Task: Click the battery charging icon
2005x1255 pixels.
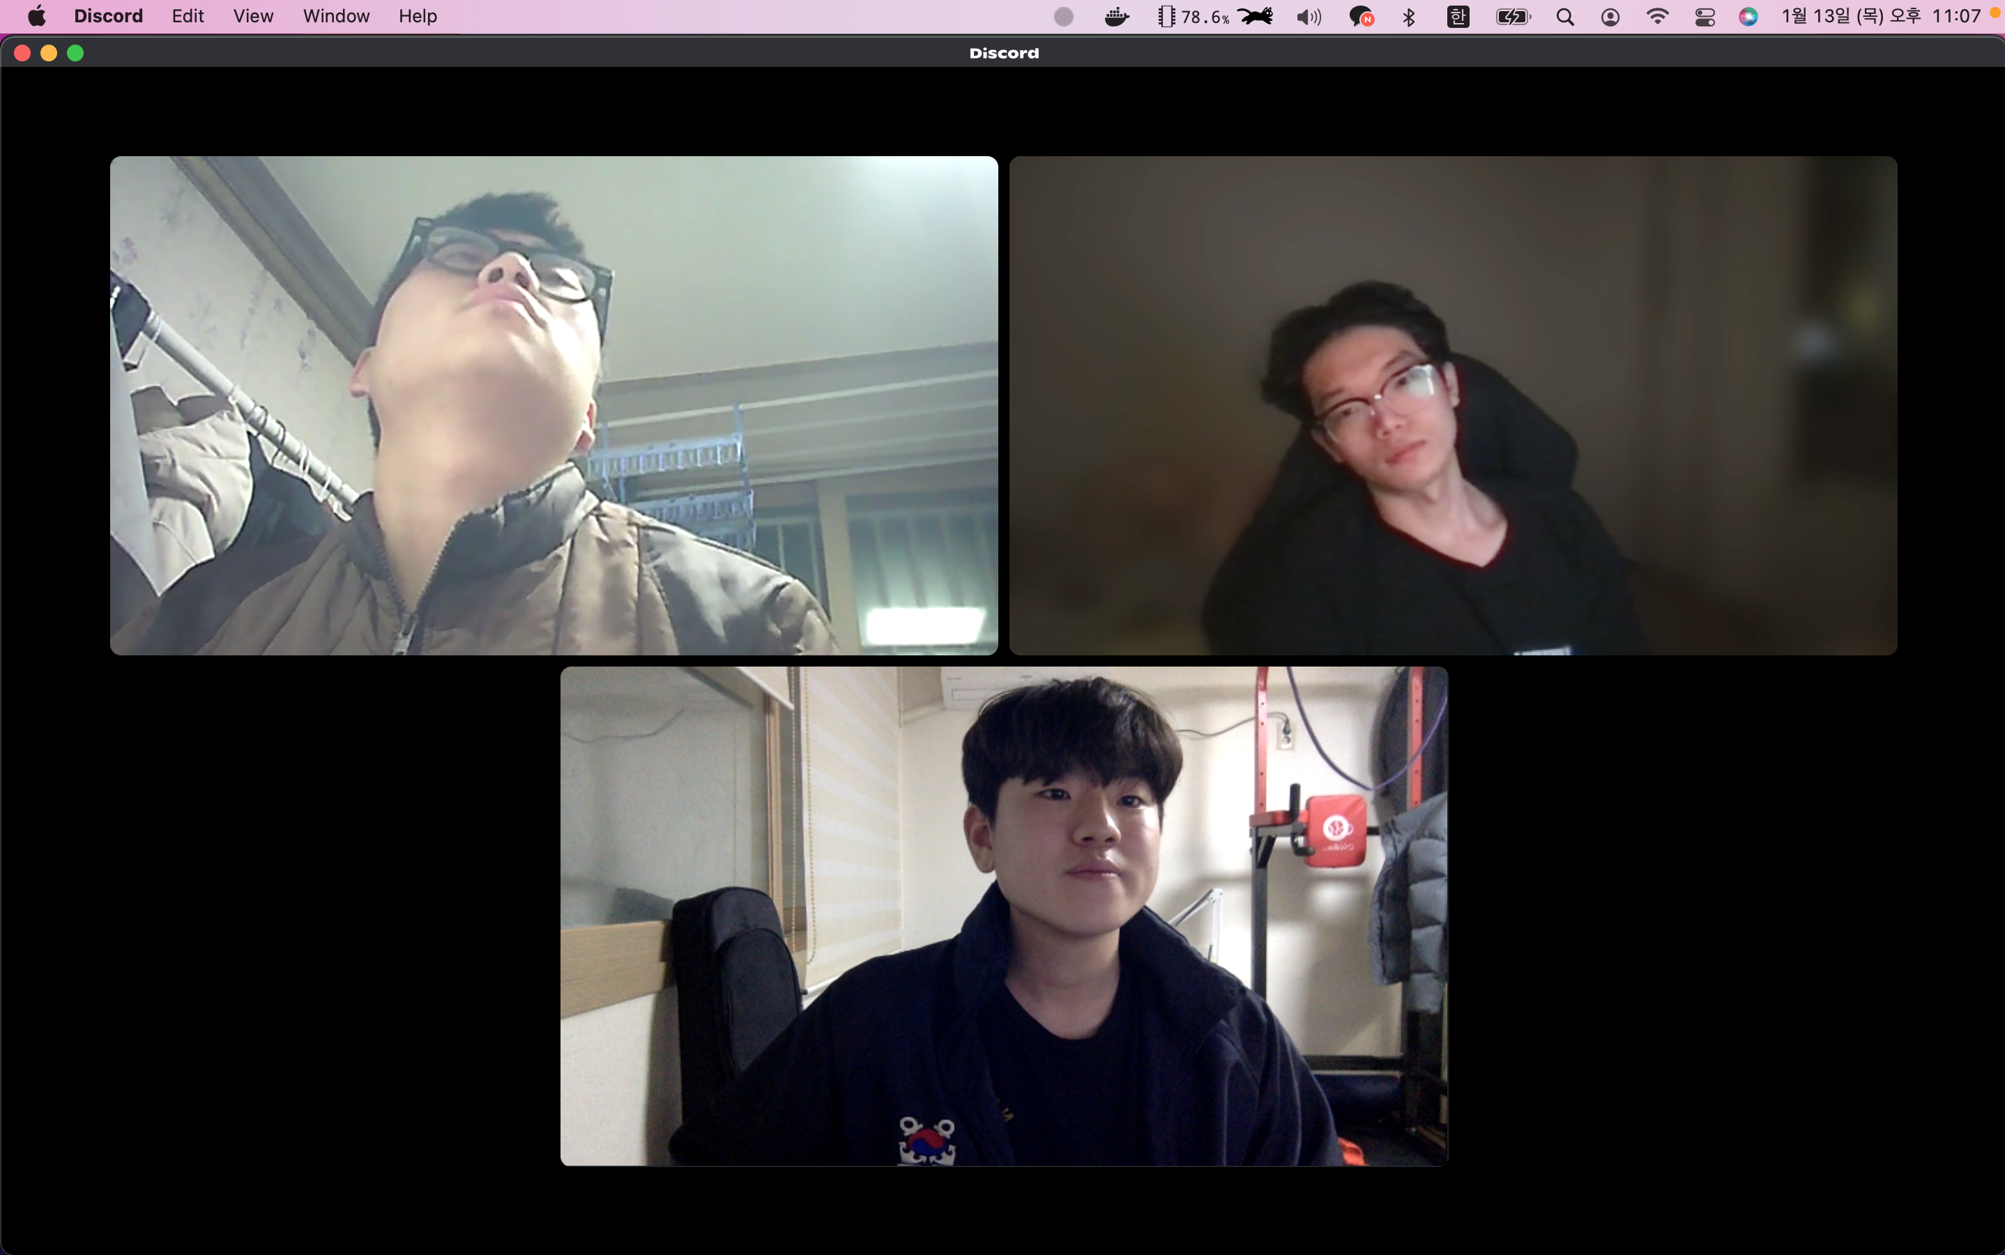Action: coord(1513,17)
